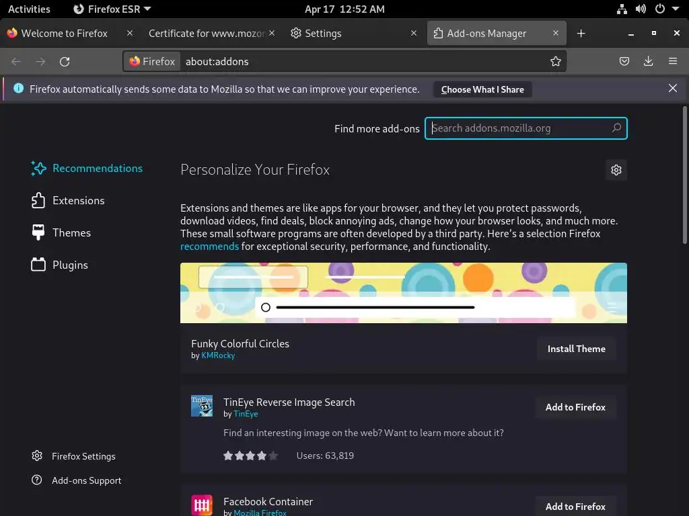Switch to the Welcome to Firefox tab
Image resolution: width=689 pixels, height=516 pixels.
(x=64, y=34)
